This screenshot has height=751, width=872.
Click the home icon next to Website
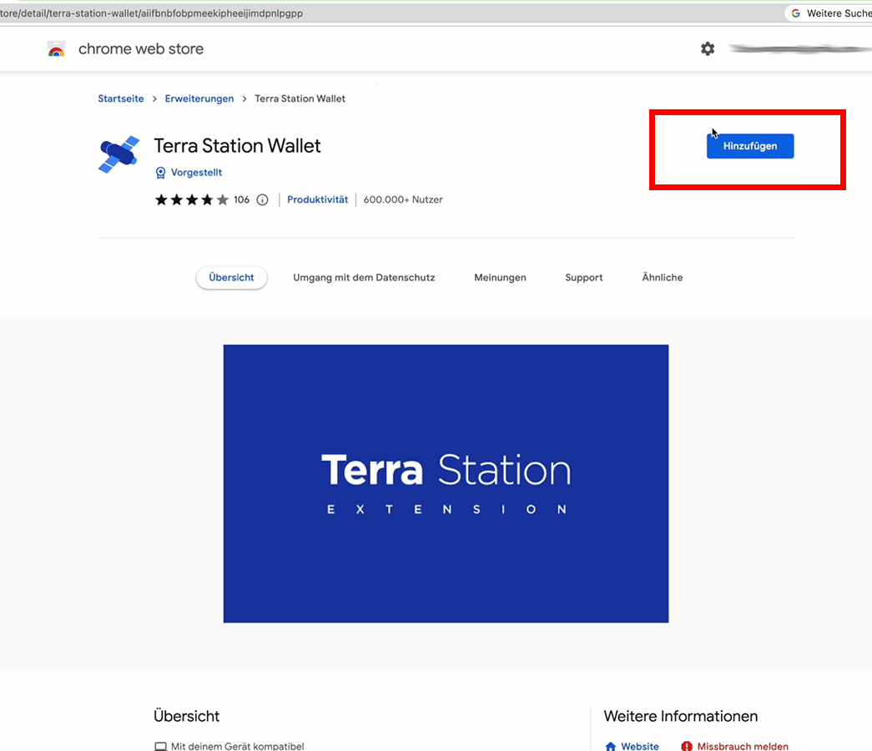click(x=611, y=746)
